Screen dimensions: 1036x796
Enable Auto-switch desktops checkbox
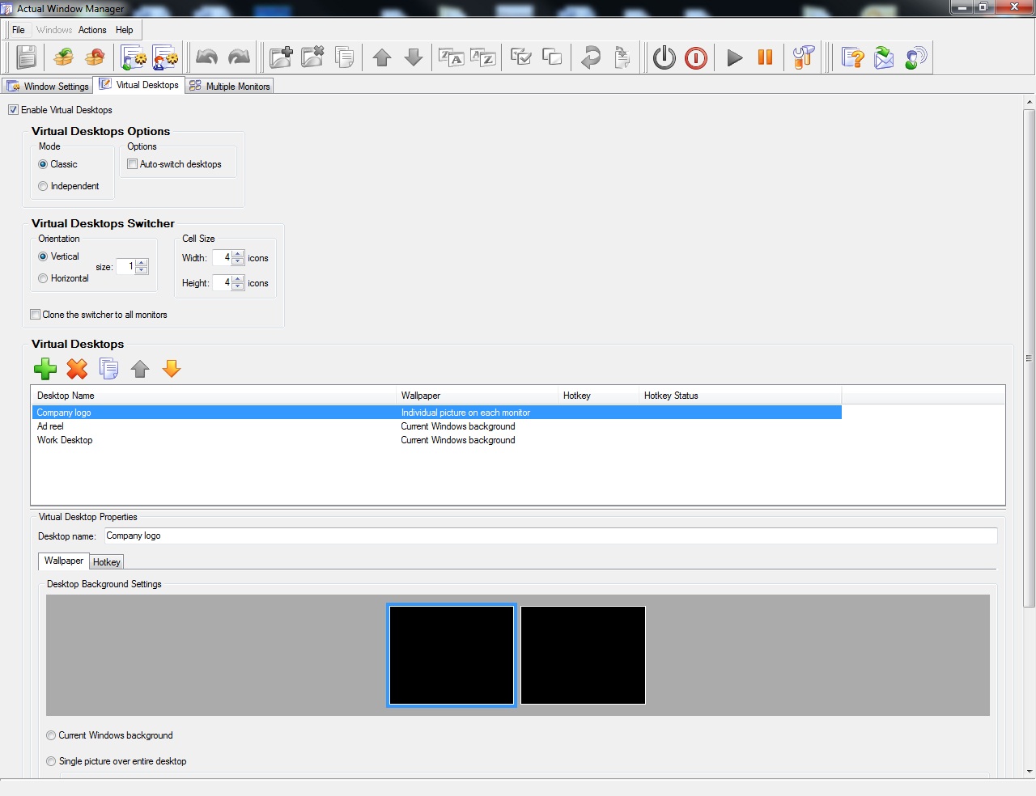(133, 164)
